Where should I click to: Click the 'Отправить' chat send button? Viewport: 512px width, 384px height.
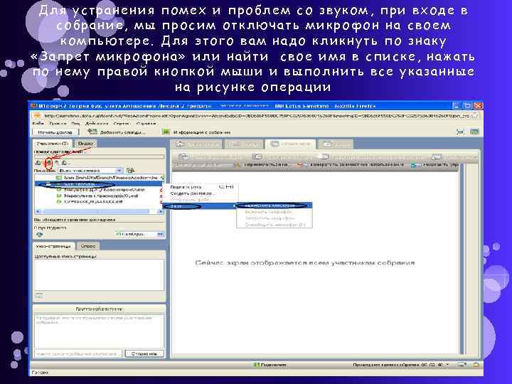[x=144, y=353]
